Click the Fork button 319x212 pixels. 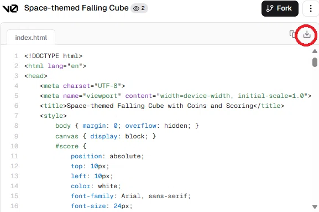pyautogui.click(x=280, y=8)
